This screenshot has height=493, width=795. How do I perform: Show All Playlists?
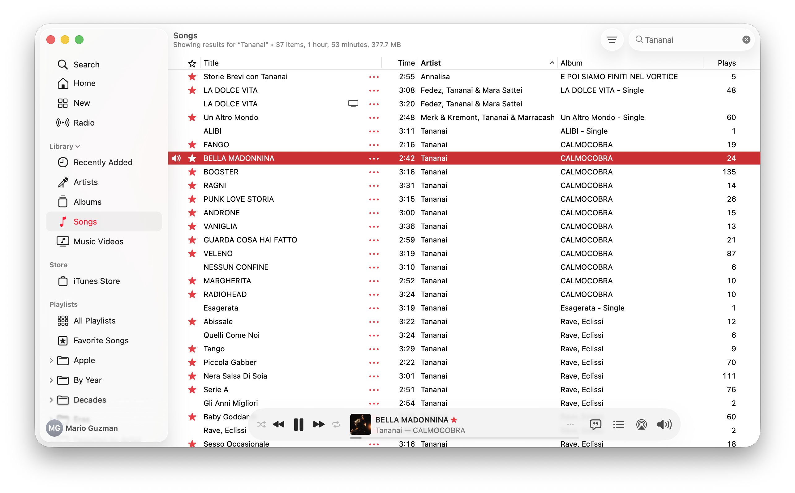(104, 320)
